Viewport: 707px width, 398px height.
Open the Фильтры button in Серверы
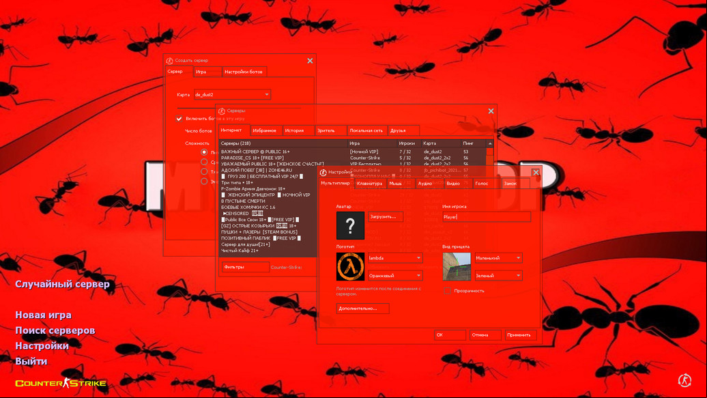click(x=245, y=267)
